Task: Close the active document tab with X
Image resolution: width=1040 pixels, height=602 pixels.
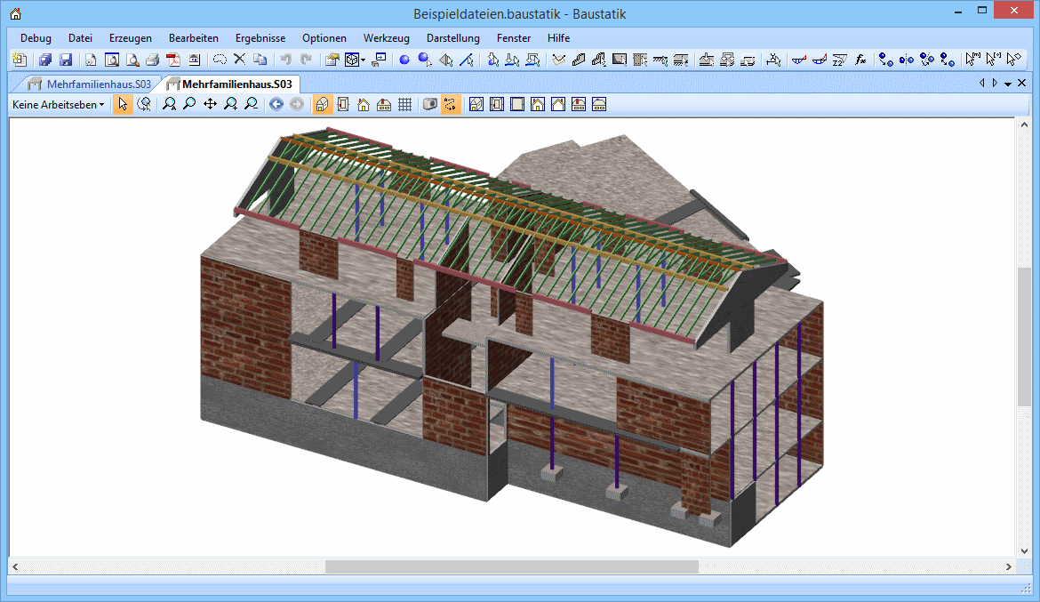Action: [x=1021, y=84]
